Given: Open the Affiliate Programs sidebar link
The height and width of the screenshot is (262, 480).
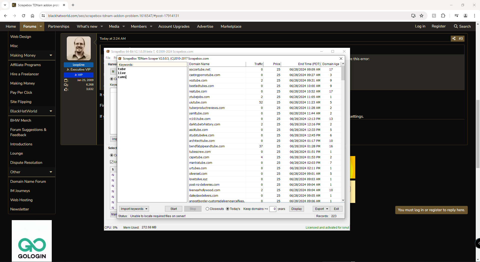Looking at the screenshot, I should [25, 65].
